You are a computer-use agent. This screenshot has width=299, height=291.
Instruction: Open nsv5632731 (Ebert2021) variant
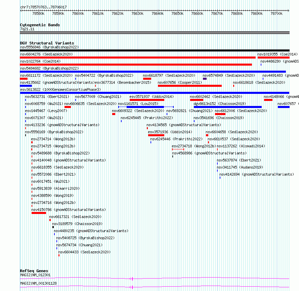click(47, 97)
